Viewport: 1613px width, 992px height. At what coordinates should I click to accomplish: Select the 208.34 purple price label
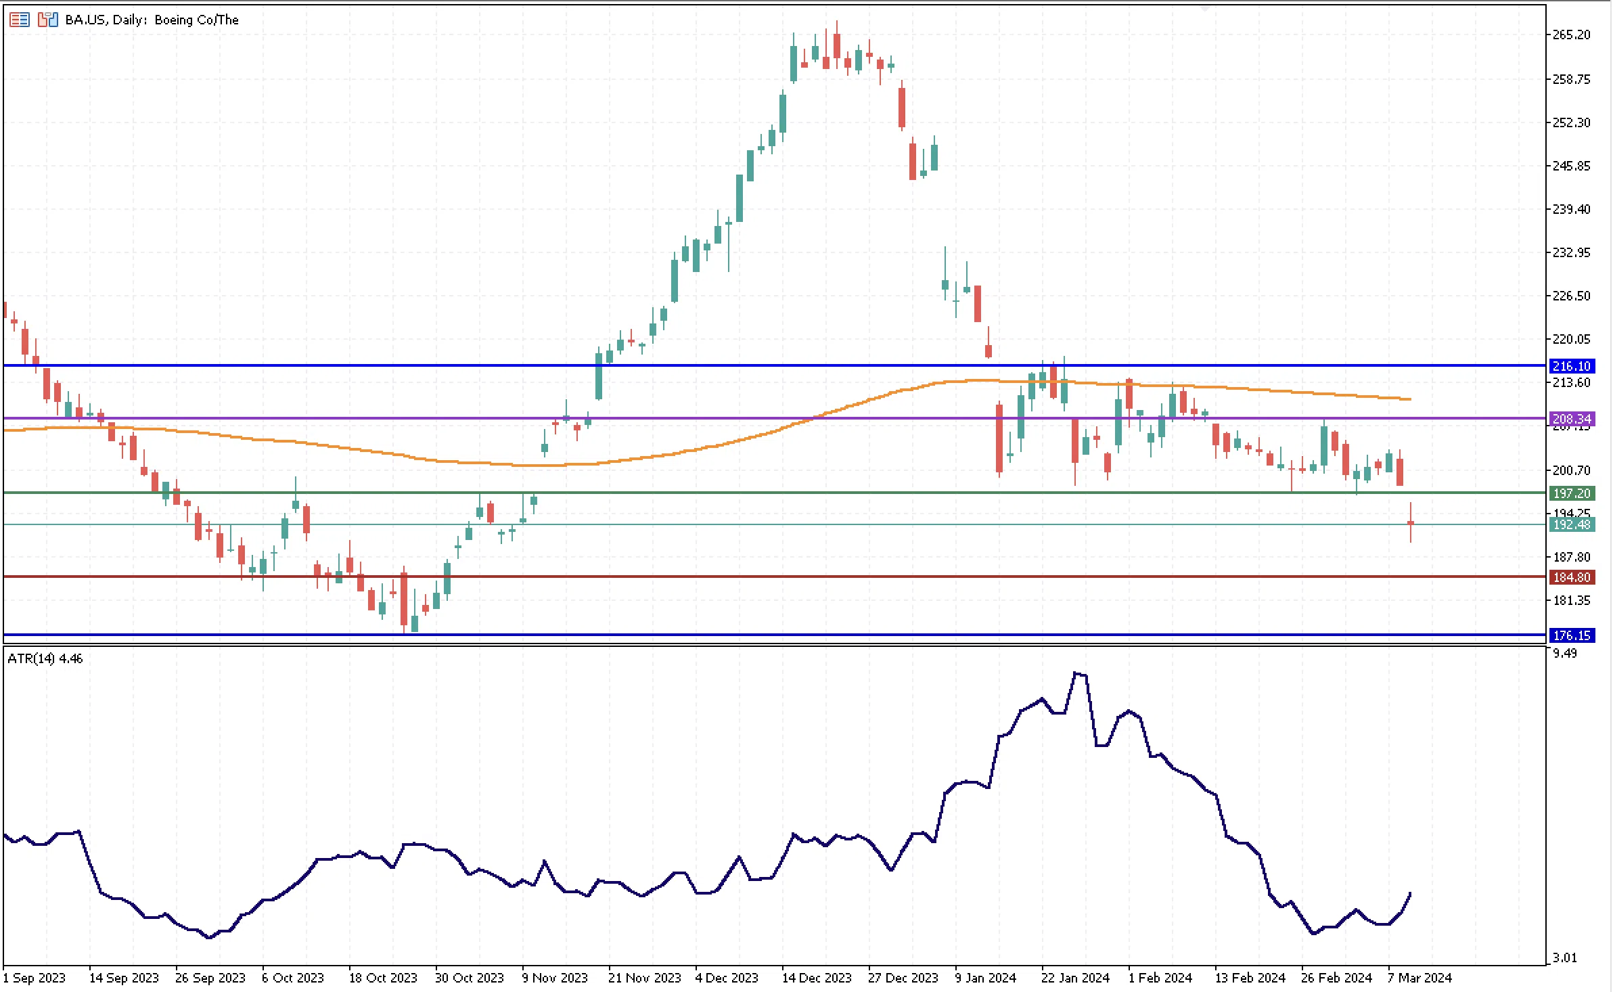point(1571,419)
